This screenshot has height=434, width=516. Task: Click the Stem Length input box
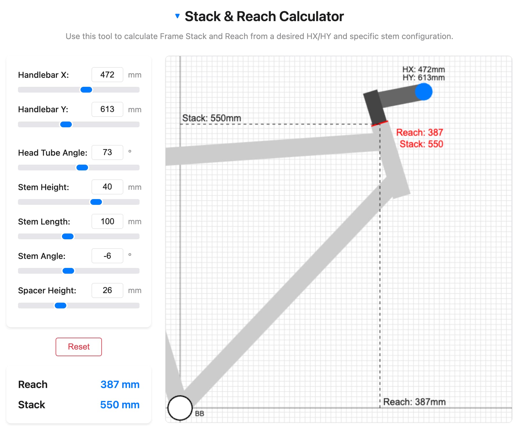click(x=107, y=221)
